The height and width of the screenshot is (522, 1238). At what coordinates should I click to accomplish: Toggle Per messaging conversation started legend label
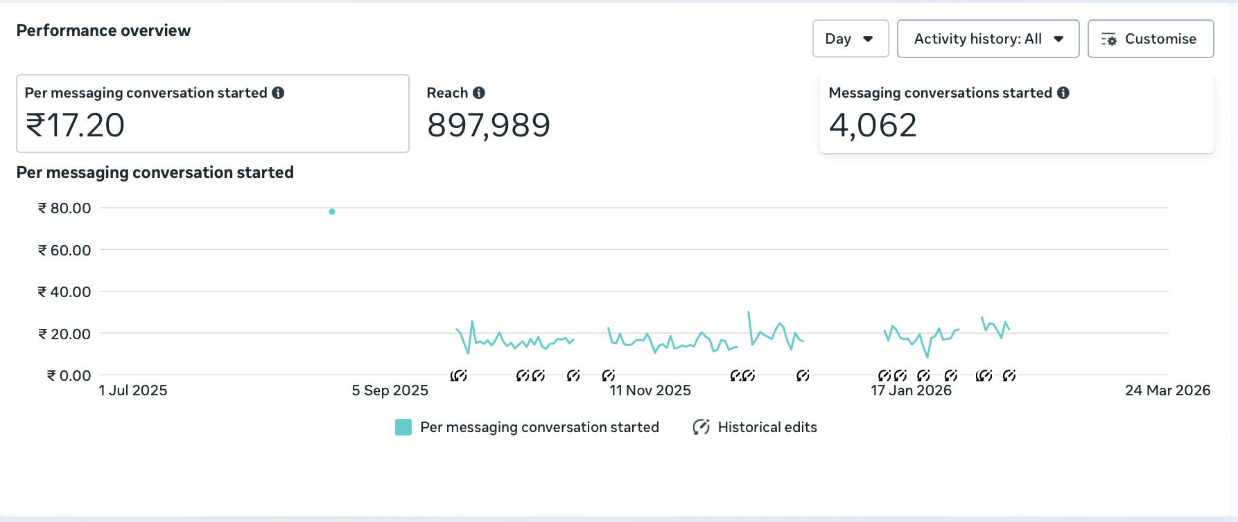[539, 427]
